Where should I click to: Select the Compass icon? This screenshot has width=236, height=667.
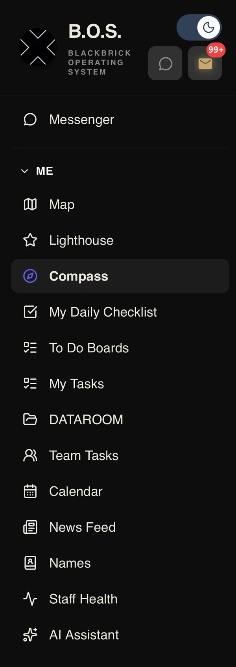[30, 276]
